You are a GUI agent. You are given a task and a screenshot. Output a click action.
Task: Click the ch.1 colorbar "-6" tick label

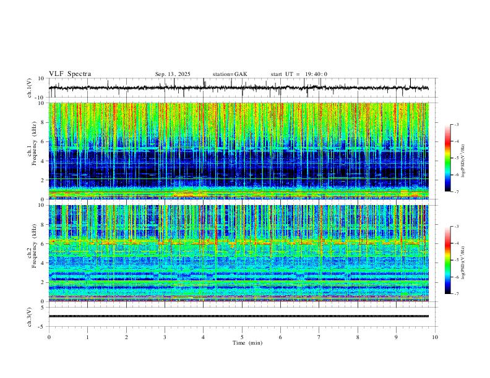pos(457,175)
